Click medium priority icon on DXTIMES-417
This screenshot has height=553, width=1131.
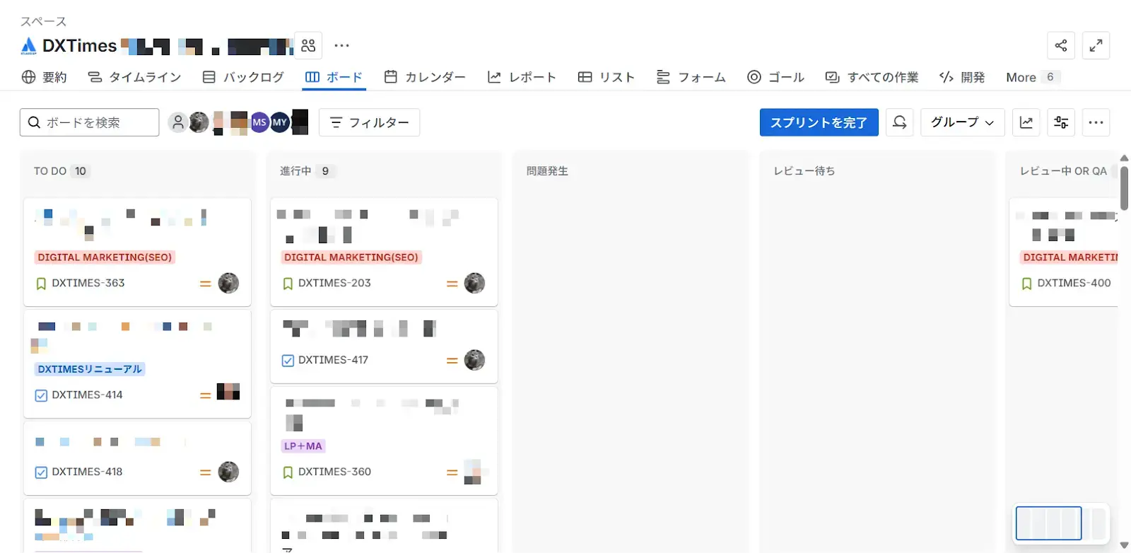pos(452,361)
